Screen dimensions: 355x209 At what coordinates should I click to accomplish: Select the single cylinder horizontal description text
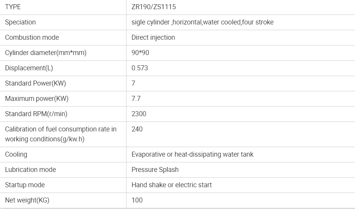pos(202,22)
